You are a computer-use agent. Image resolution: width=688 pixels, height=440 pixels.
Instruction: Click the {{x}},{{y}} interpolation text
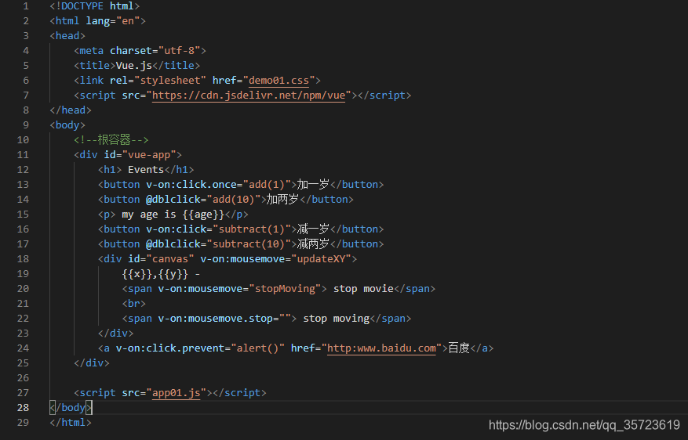(x=155, y=274)
